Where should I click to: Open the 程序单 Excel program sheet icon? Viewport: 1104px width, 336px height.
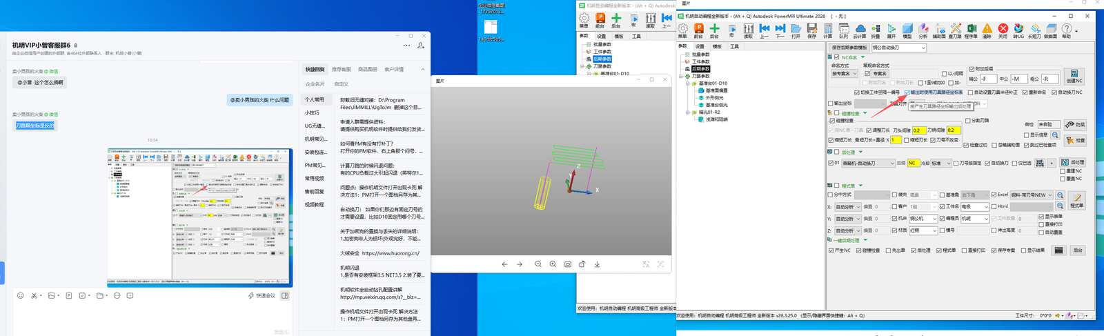coord(971,30)
